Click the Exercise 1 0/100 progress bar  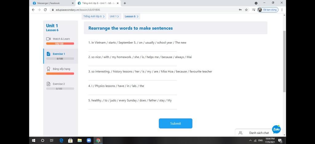click(60, 59)
